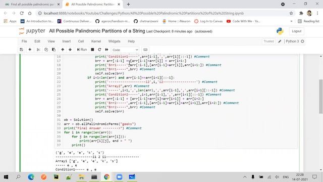Restart kernel and run all icon
The image size is (323, 182).
click(106, 50)
